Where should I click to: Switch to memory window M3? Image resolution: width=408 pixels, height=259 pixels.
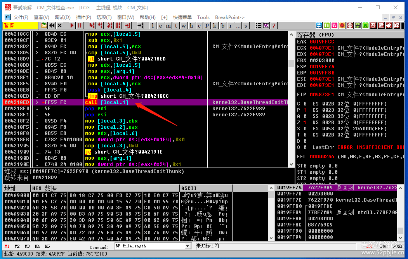pyautogui.click(x=27, y=246)
